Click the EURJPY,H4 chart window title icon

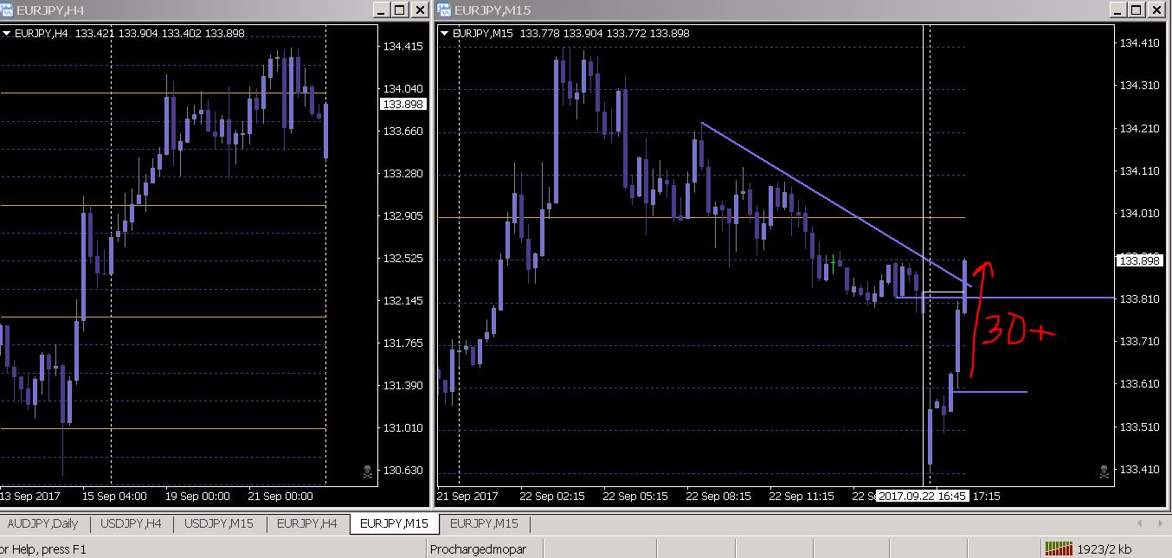click(7, 10)
